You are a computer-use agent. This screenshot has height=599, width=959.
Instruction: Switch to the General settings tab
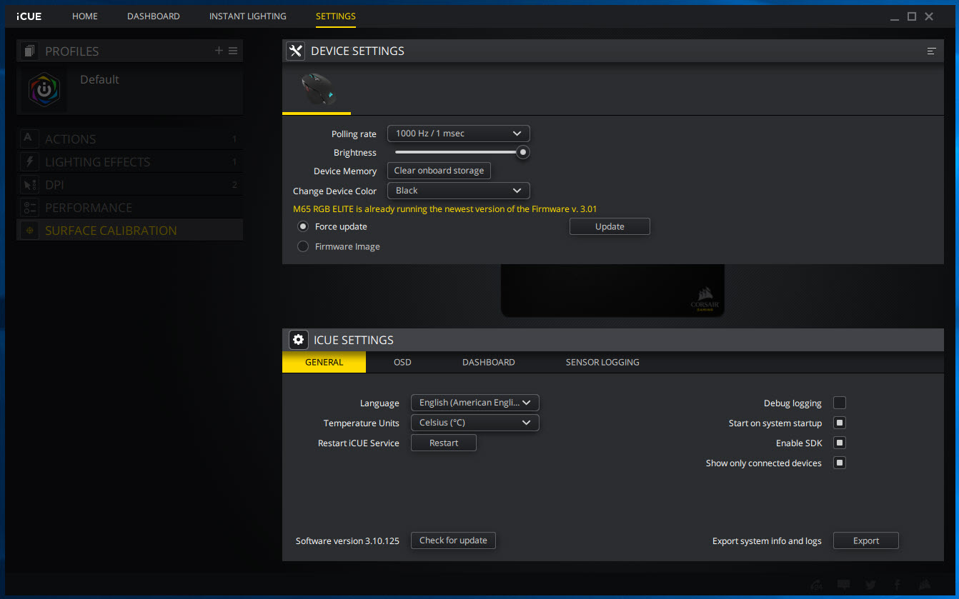click(324, 362)
